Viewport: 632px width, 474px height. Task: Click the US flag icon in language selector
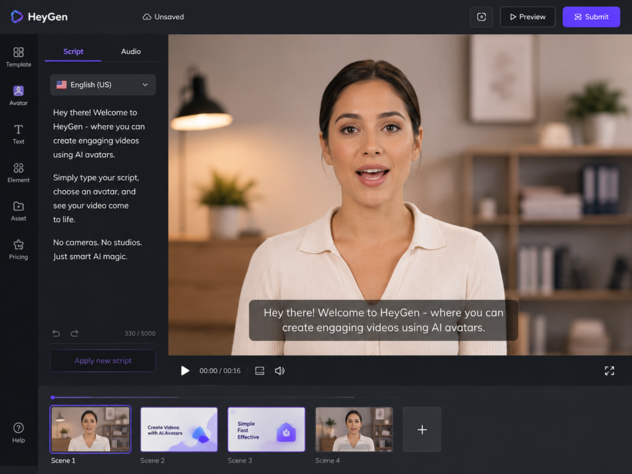[61, 85]
